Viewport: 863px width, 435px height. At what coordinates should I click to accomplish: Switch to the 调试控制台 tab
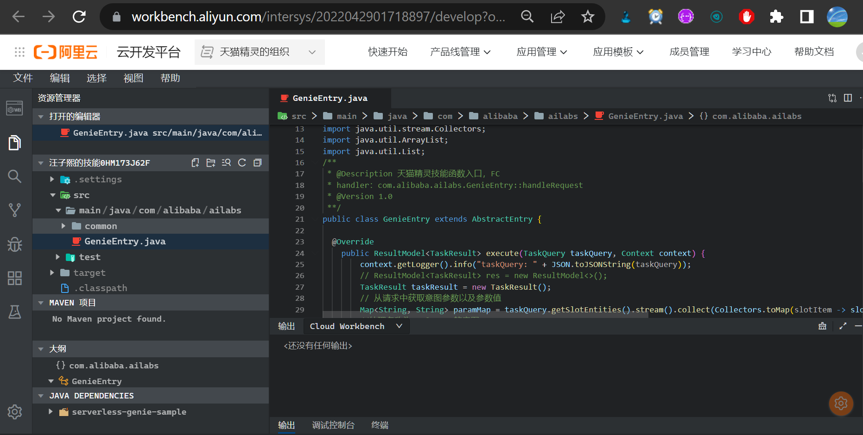tap(333, 425)
